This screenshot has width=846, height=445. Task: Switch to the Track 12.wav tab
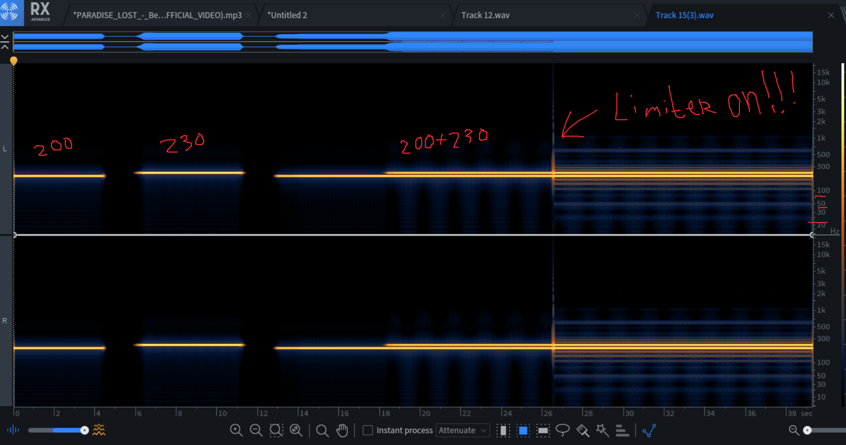click(485, 15)
